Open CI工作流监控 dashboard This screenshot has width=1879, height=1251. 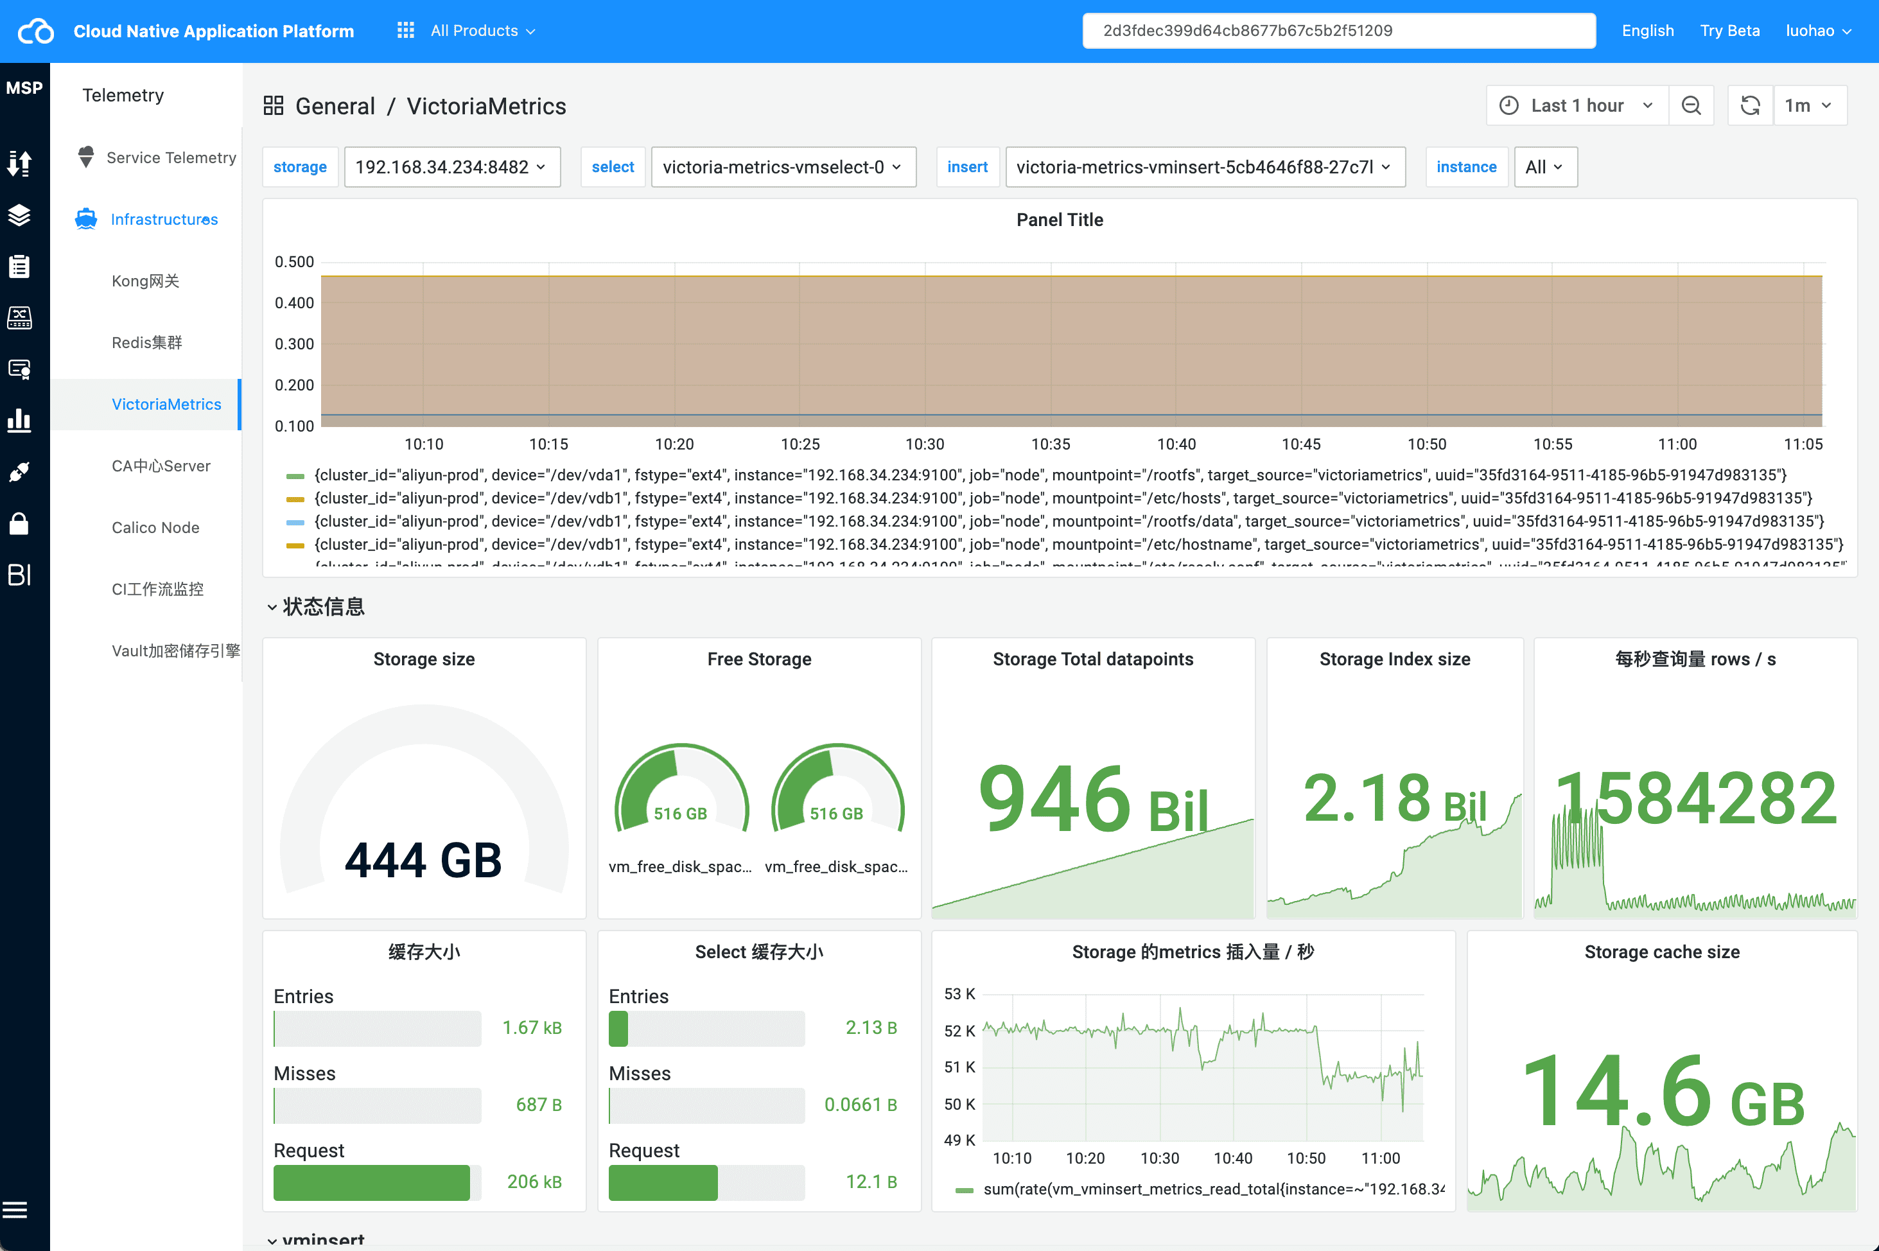tap(158, 589)
